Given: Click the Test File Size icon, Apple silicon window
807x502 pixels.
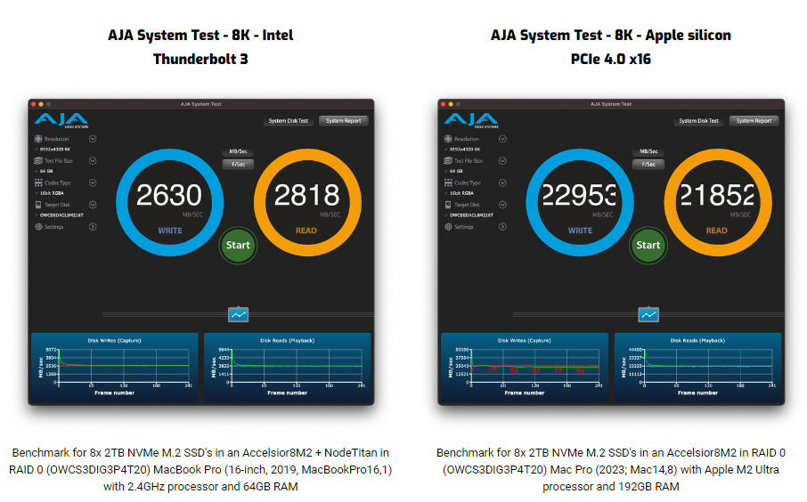Looking at the screenshot, I should click(448, 160).
